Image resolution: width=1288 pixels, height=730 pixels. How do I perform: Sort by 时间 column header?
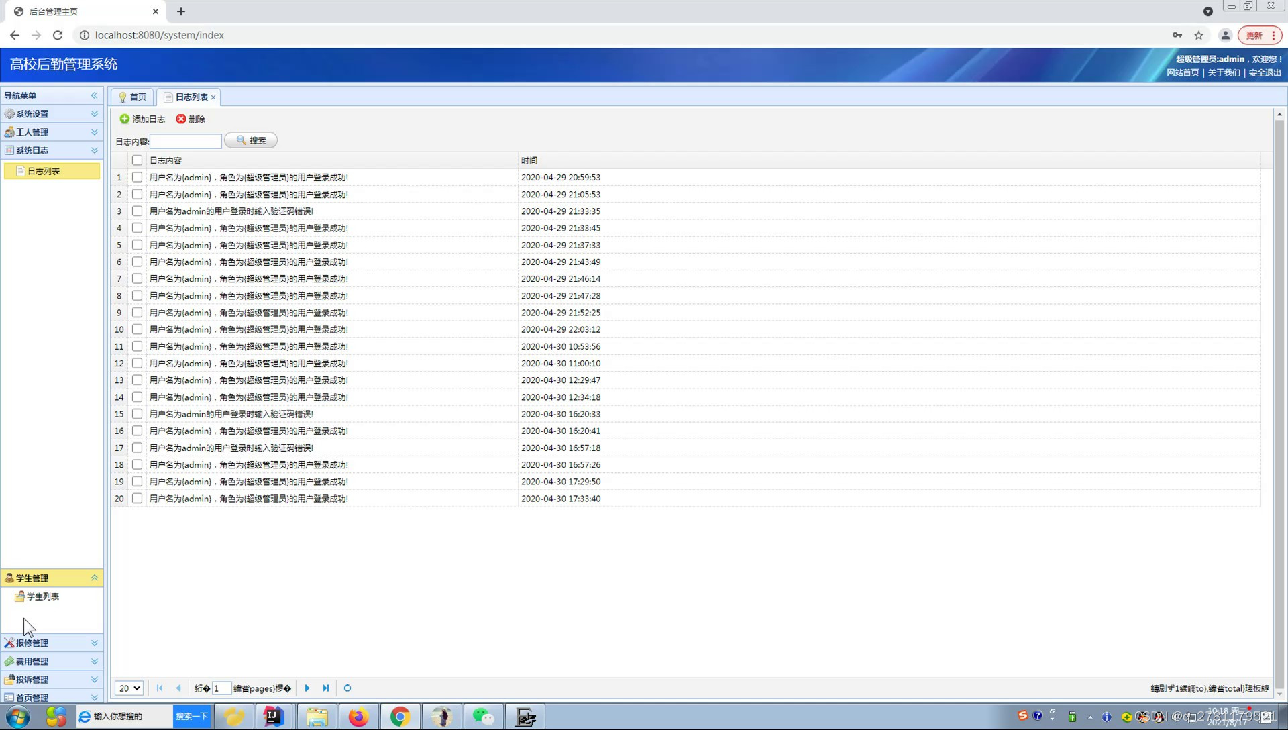[x=890, y=160]
